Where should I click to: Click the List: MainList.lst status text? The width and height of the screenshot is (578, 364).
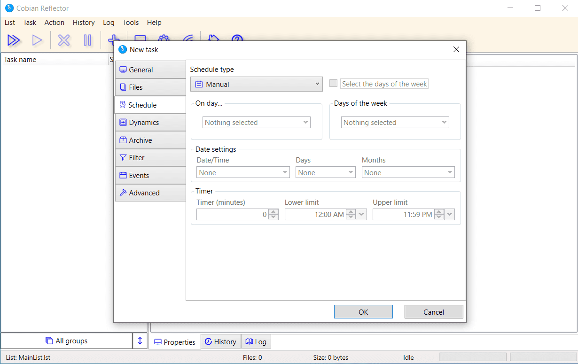28,357
